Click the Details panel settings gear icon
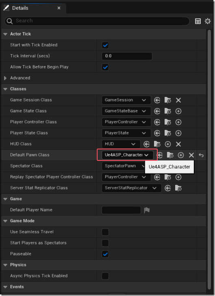The height and width of the screenshot is (296, 215). pyautogui.click(x=207, y=21)
